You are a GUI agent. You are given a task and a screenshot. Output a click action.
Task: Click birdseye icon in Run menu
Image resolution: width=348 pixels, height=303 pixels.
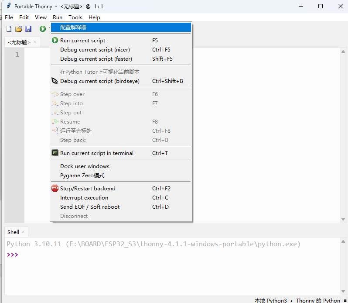55,81
